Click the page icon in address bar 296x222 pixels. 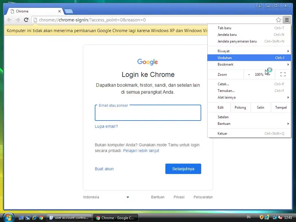(35, 20)
